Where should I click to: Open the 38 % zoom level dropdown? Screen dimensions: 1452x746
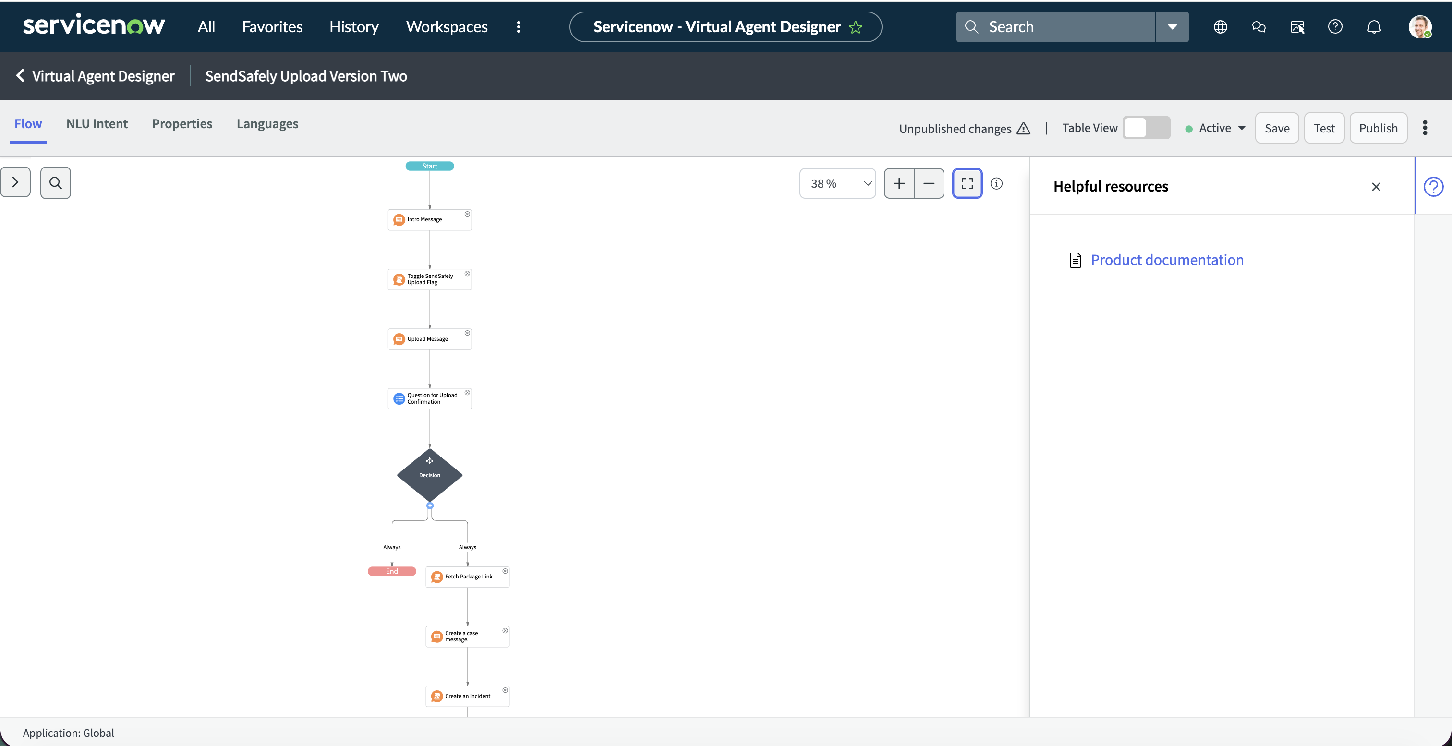click(x=837, y=184)
